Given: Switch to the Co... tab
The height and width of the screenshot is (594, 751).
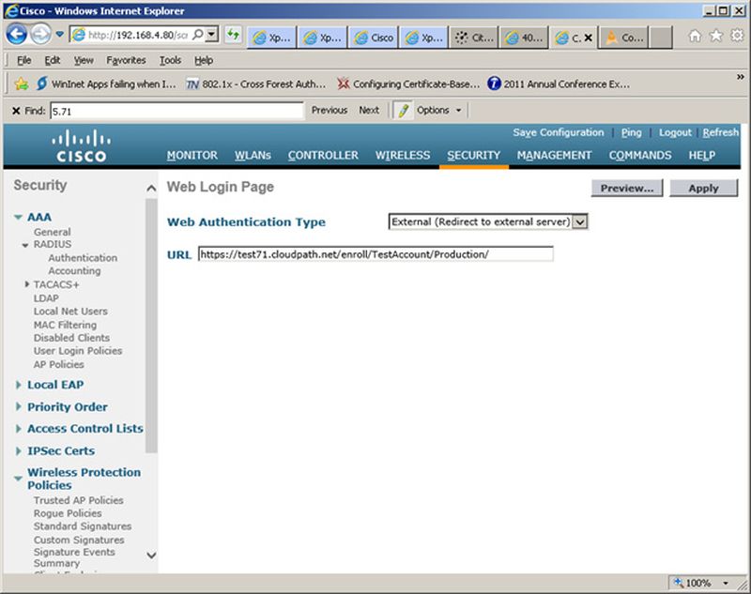Looking at the screenshot, I should (624, 38).
